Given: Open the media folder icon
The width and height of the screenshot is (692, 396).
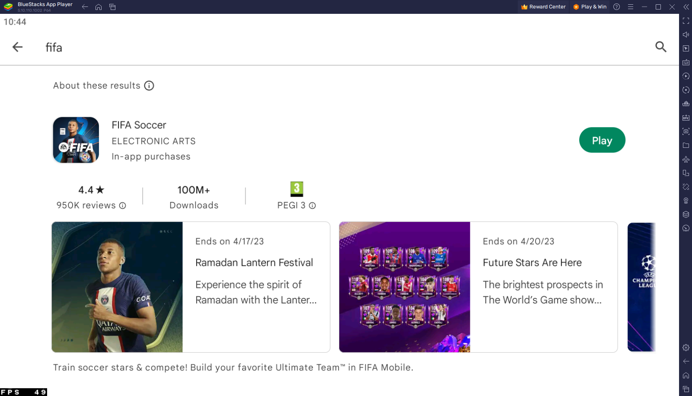Looking at the screenshot, I should tap(686, 145).
